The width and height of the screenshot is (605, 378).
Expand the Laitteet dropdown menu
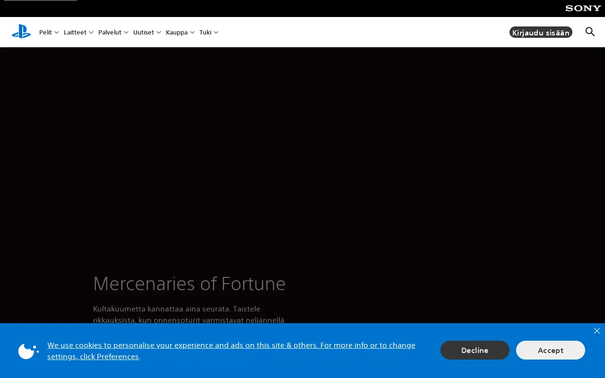79,32
